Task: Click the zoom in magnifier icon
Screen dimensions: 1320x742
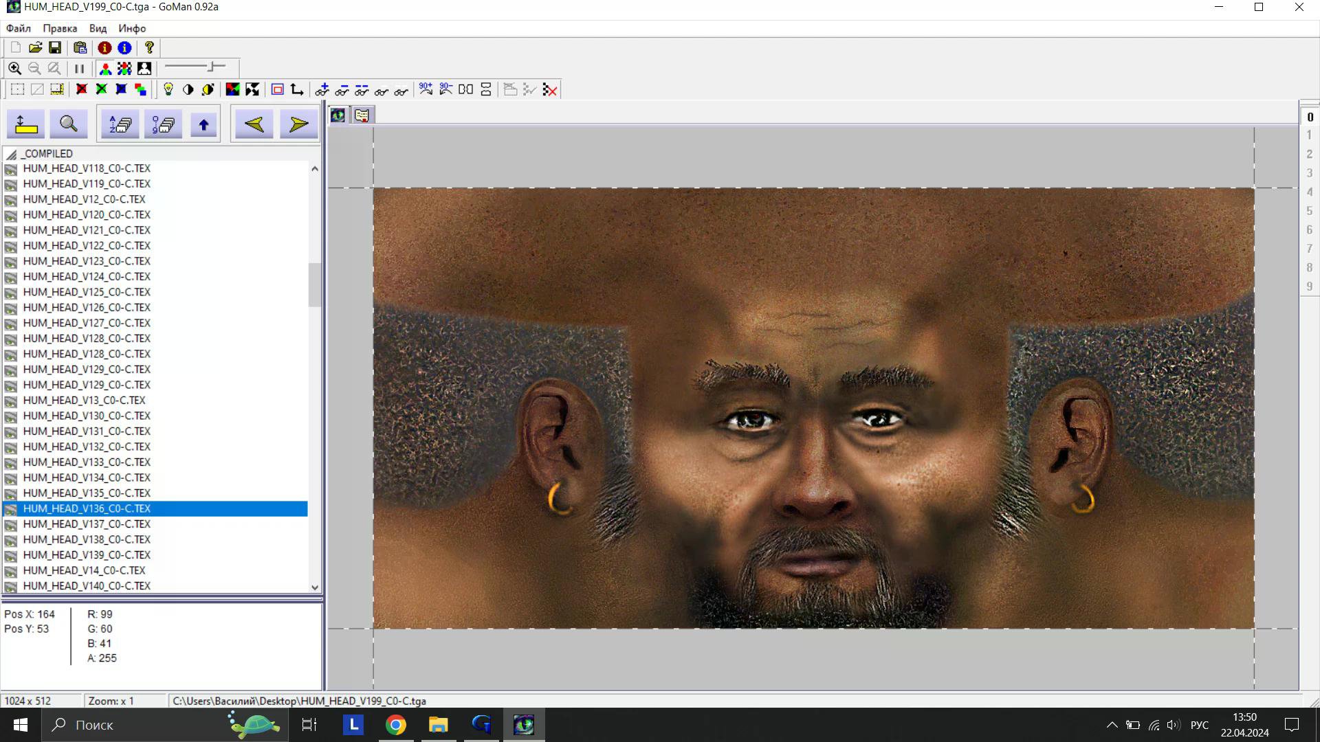Action: click(x=14, y=69)
